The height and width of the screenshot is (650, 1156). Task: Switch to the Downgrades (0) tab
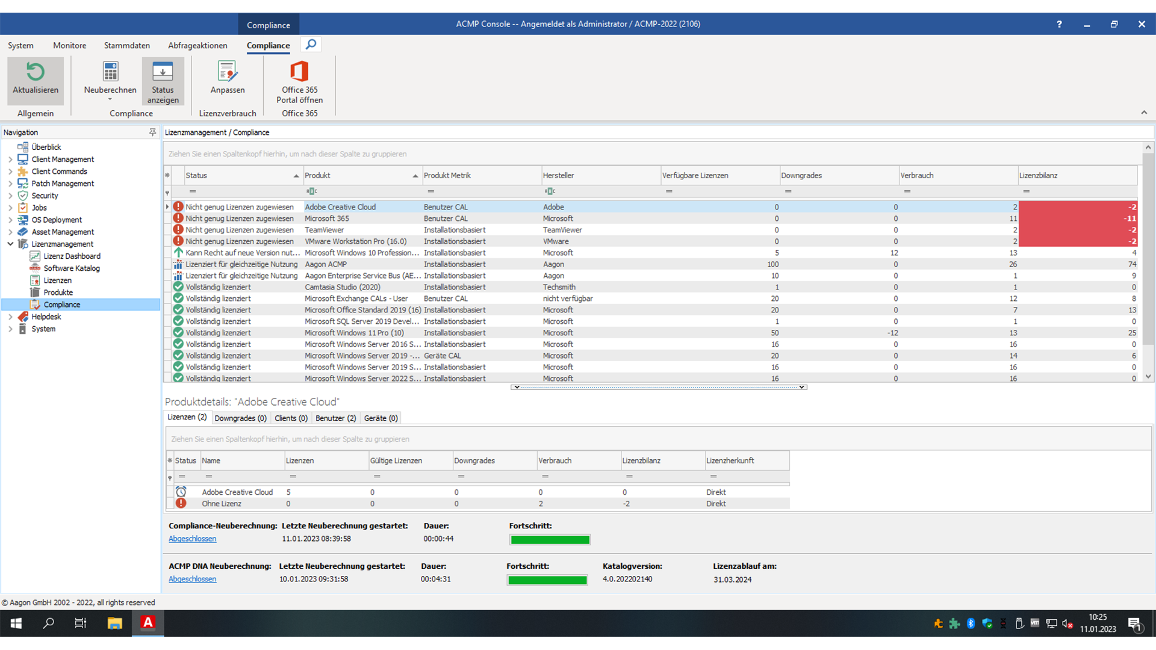pos(240,418)
